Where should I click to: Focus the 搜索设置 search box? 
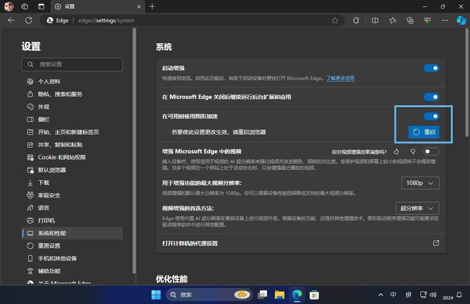[x=72, y=64]
